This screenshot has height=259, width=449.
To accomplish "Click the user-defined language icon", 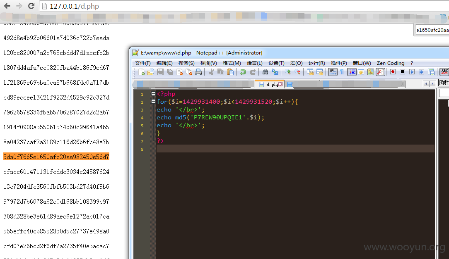I will click(361, 72).
